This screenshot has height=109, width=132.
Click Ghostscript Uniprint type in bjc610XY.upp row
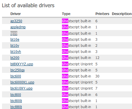pyautogui.click(x=77, y=88)
